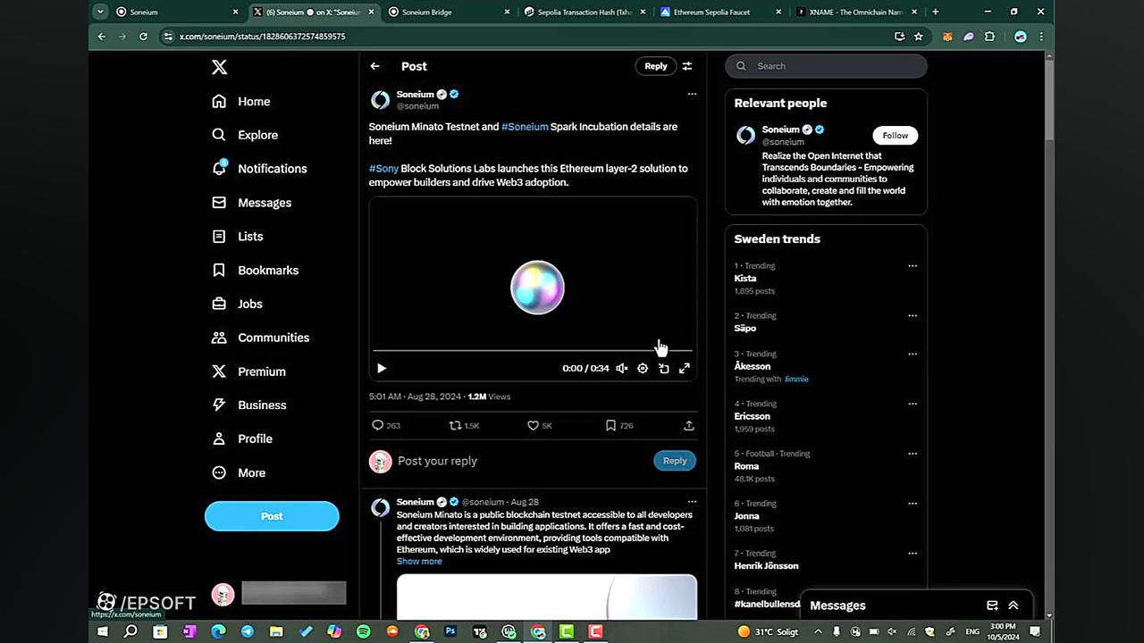Open Spotify from the taskbar
The width and height of the screenshot is (1144, 643).
[363, 631]
